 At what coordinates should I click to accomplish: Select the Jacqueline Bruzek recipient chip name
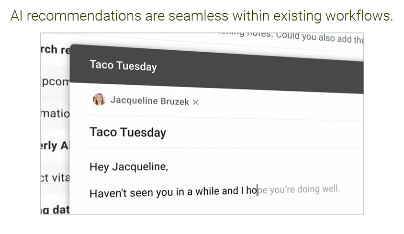(149, 101)
